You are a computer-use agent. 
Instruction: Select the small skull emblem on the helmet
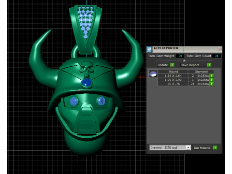pos(87,70)
